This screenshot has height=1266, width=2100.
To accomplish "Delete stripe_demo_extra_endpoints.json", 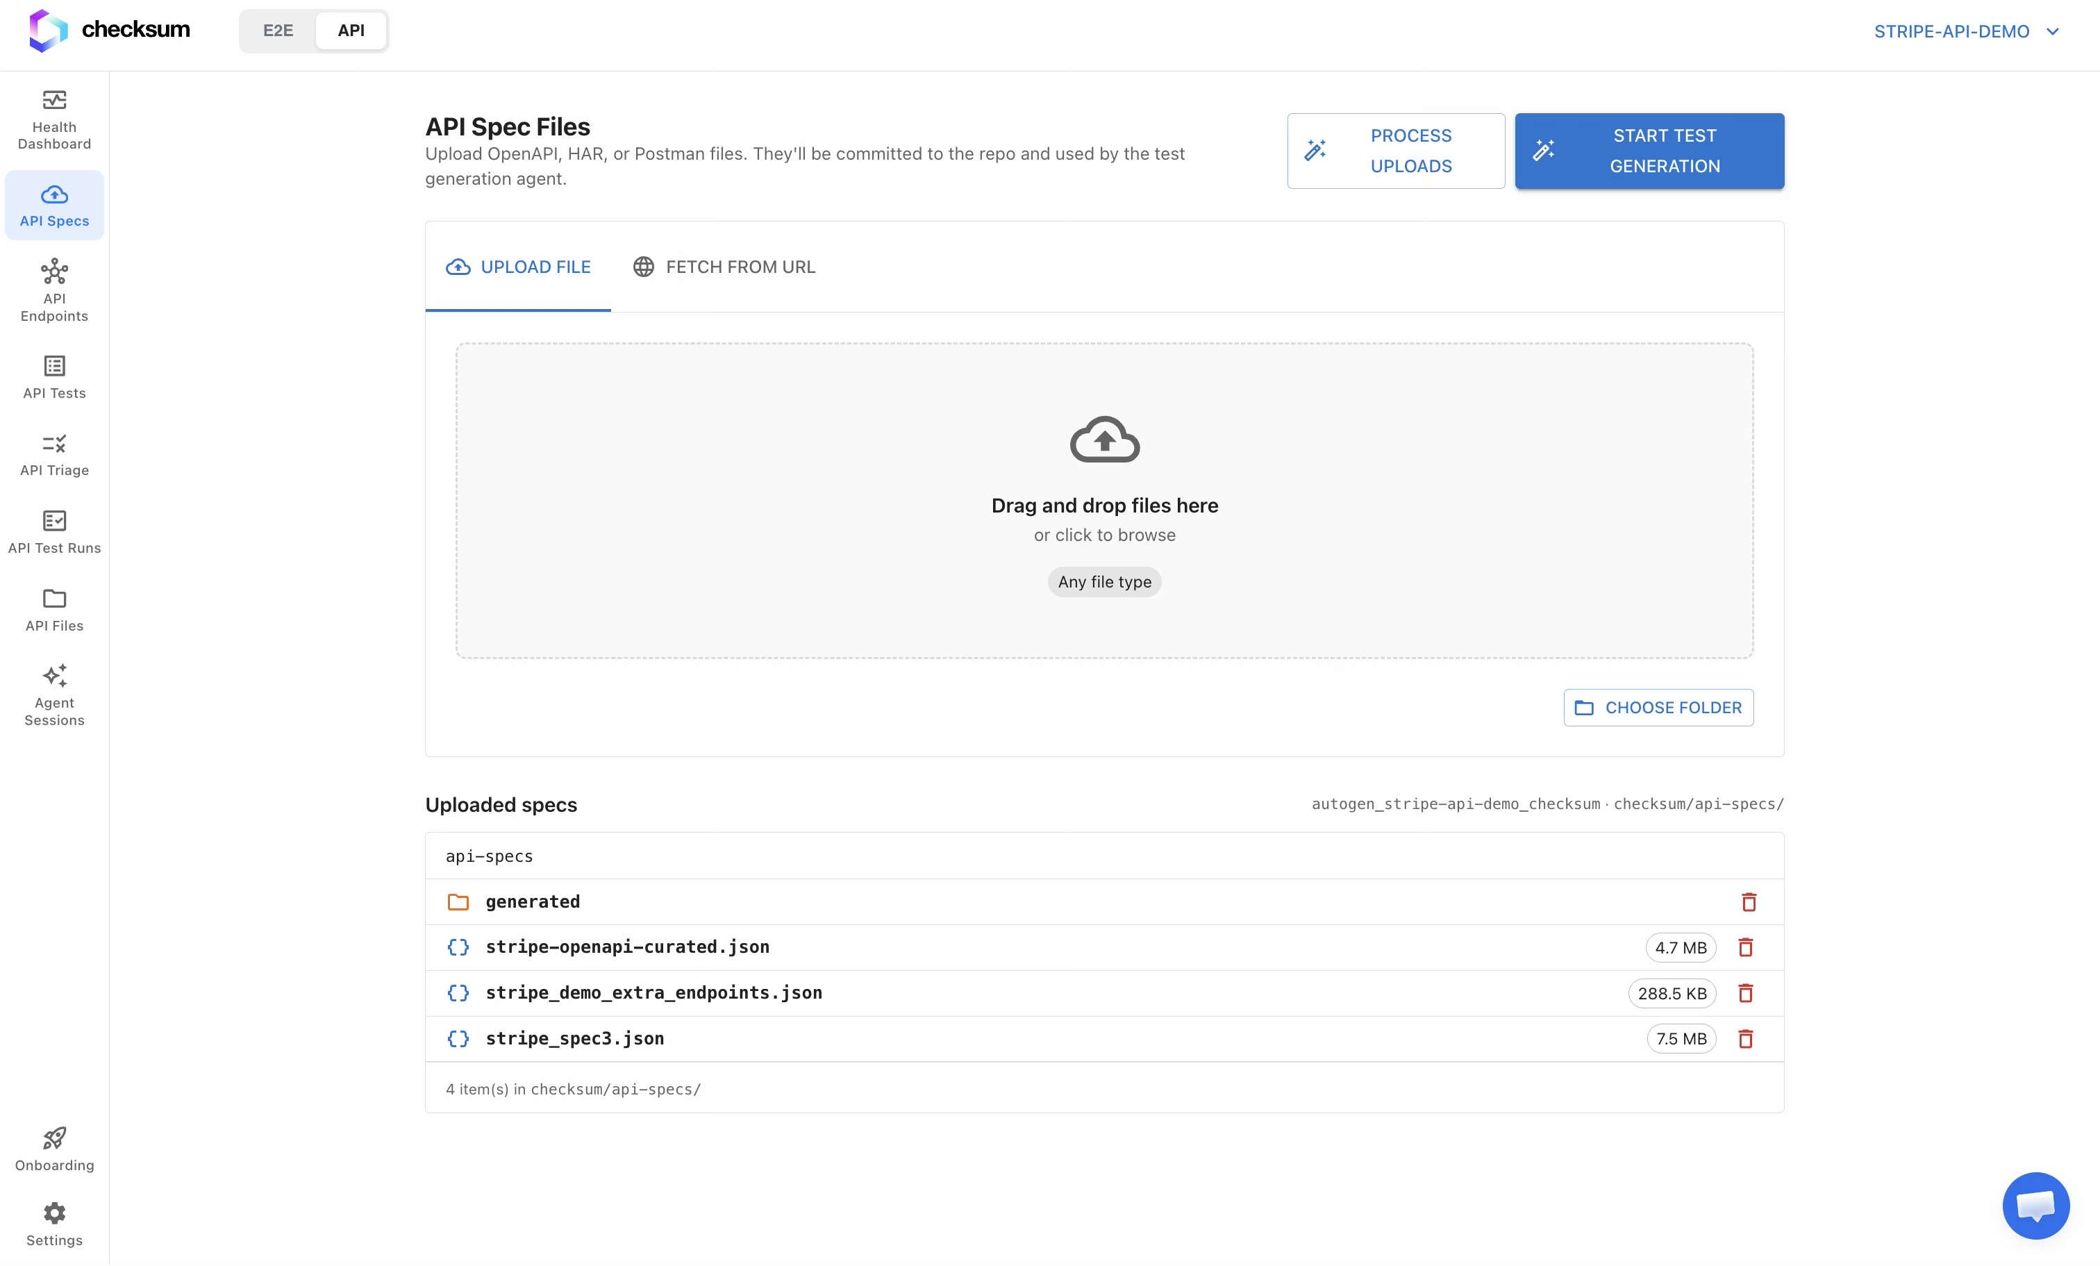I will click(x=1745, y=993).
